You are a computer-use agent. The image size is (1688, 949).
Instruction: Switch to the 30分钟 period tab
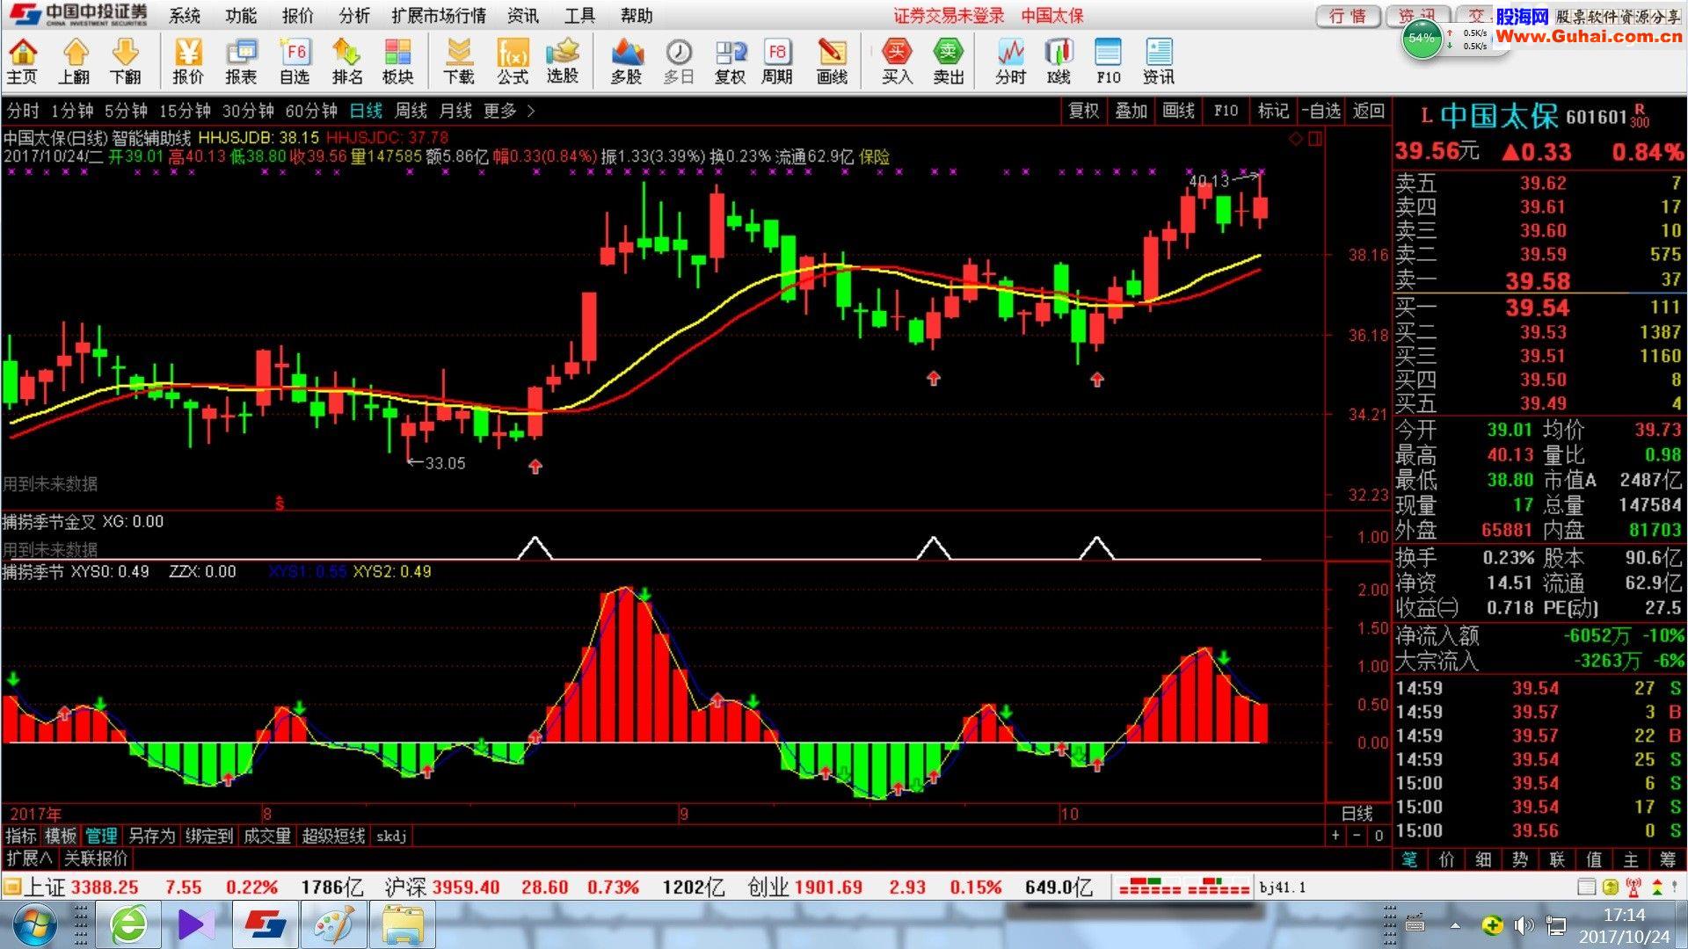pyautogui.click(x=248, y=111)
